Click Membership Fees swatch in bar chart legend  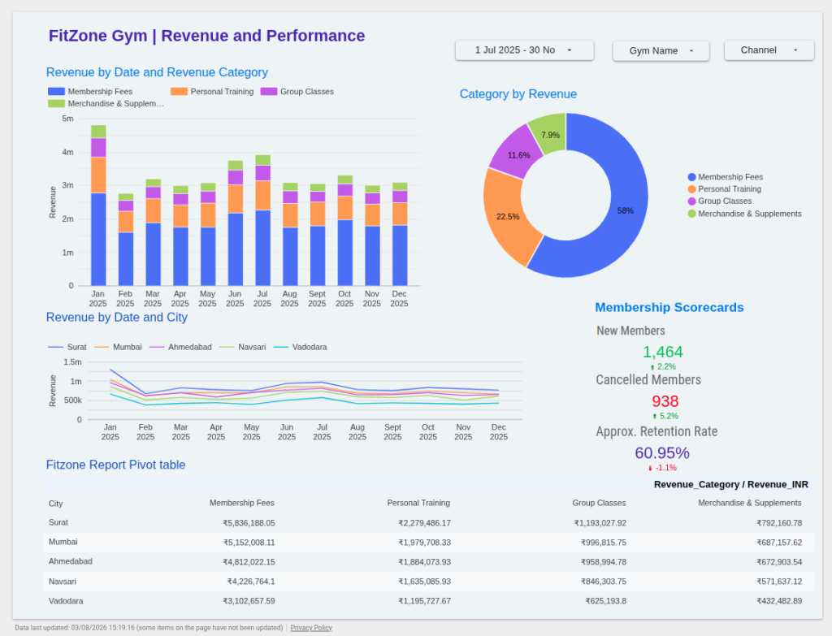[56, 92]
